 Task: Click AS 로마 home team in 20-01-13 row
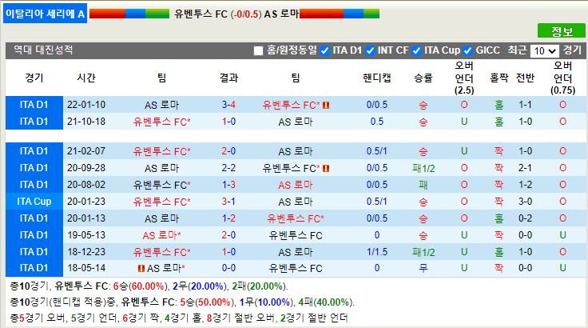[162, 218]
